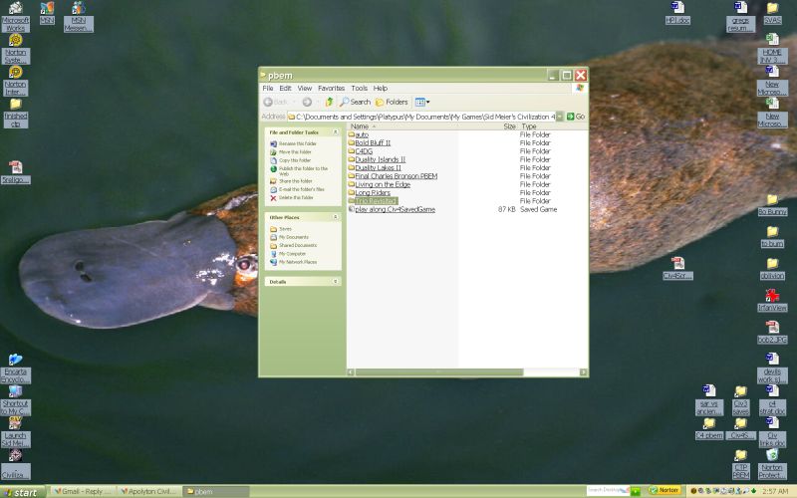Screen dimensions: 797x498
Task: Click the horizontal scrollbar in file list
Action: (x=438, y=372)
